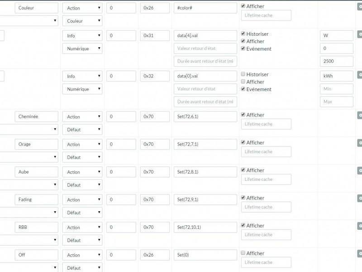Open settings gear for the Cheminée command

point(360,115)
